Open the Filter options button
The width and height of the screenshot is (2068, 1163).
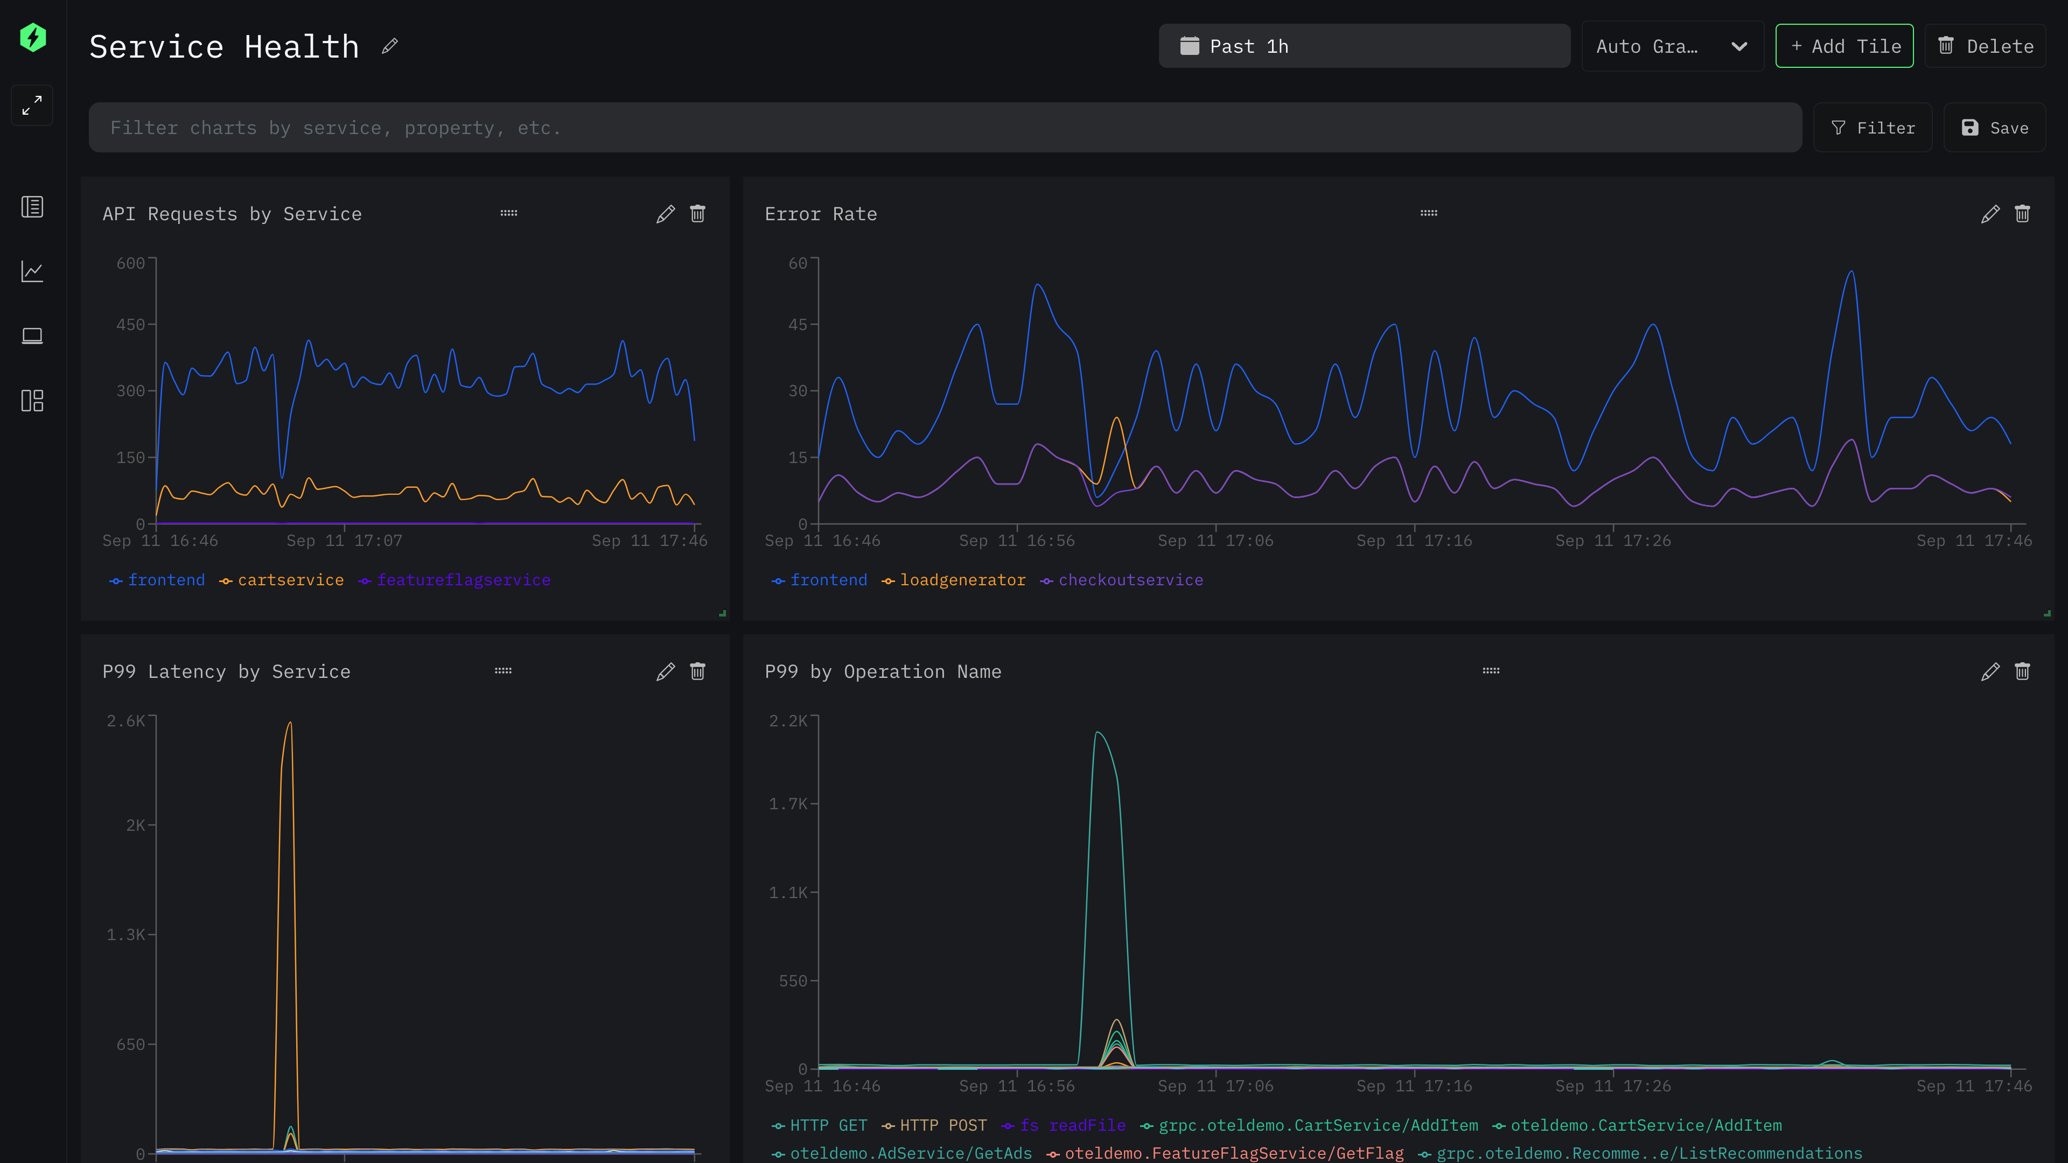click(x=1872, y=128)
